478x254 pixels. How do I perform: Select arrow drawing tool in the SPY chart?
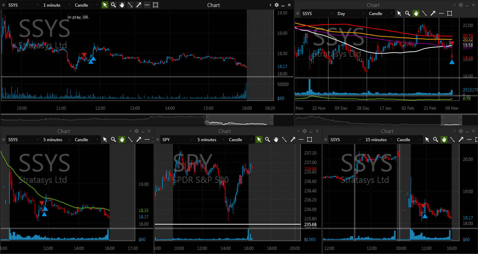[x=293, y=139]
